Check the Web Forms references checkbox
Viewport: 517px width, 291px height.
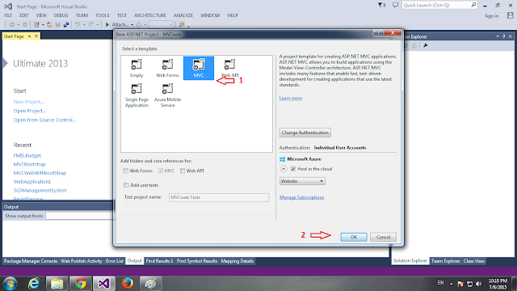(x=126, y=171)
